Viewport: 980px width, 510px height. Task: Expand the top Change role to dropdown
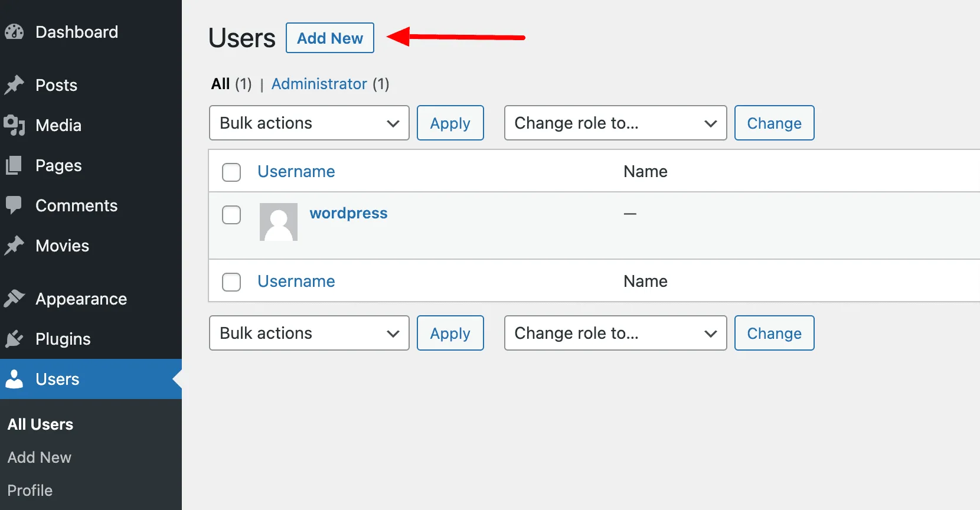[615, 123]
